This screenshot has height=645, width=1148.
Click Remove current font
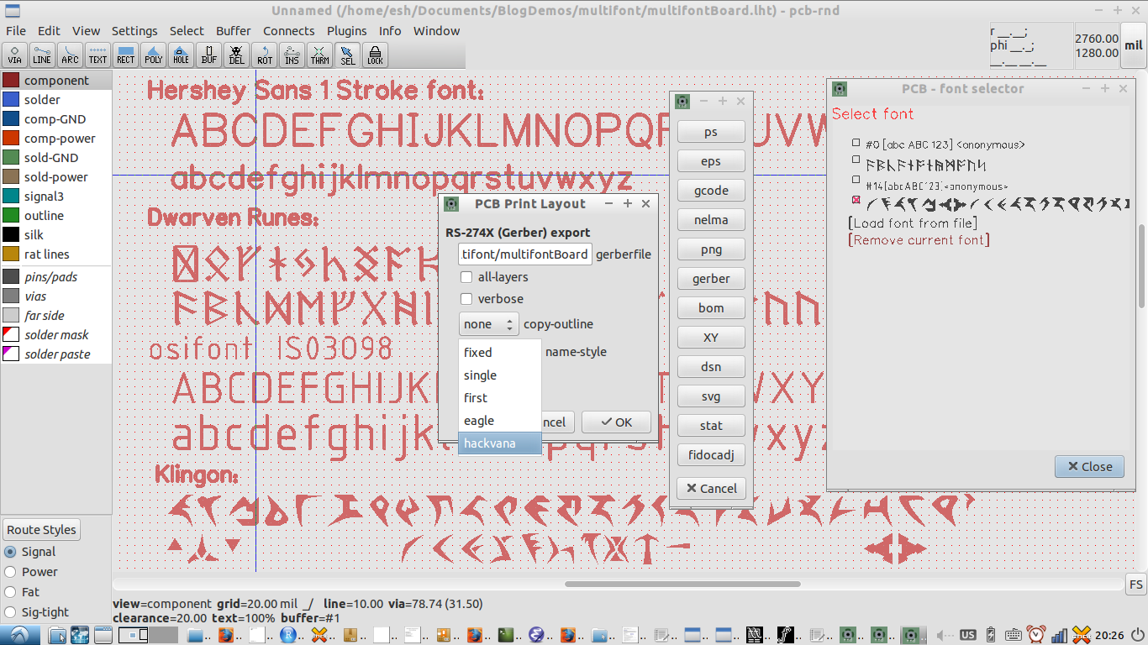tap(919, 240)
